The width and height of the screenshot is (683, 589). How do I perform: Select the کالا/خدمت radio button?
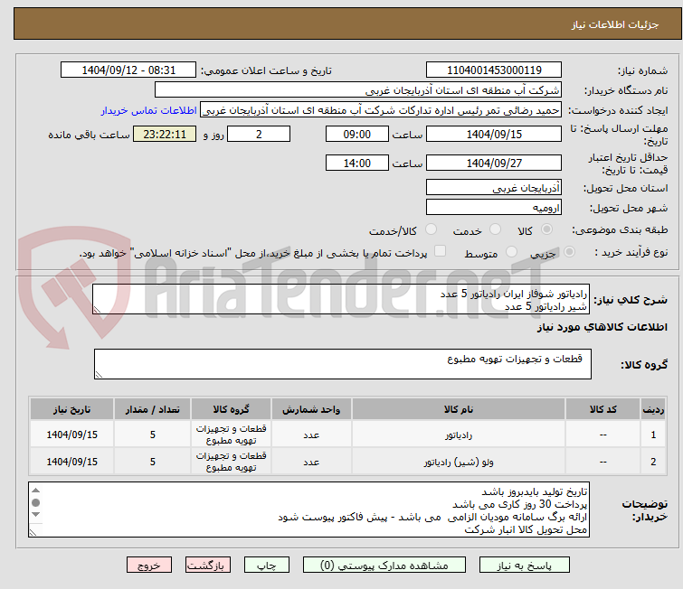(431, 229)
